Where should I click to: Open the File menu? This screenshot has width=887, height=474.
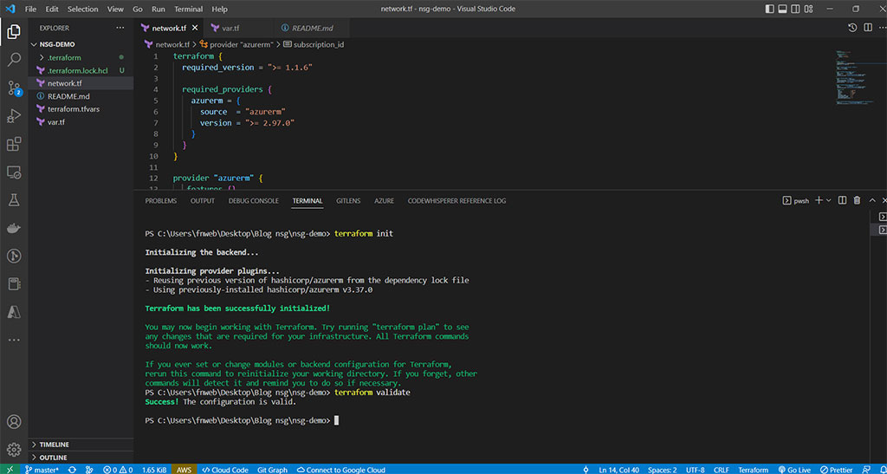tap(30, 9)
